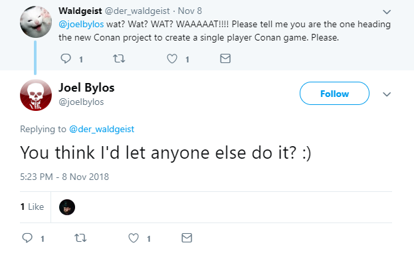View Joel Bylos's skull avatar

(x=36, y=95)
